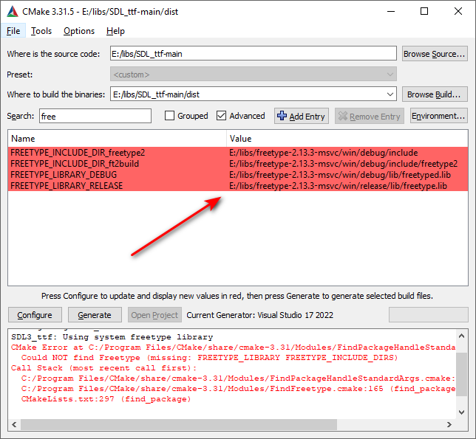Screen dimensions: 476x439
Task: Focus the Search field containing 'free'
Action: 95,116
